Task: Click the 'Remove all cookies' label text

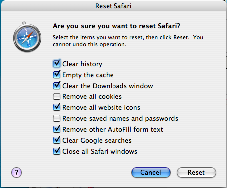Action: [x=92, y=96]
